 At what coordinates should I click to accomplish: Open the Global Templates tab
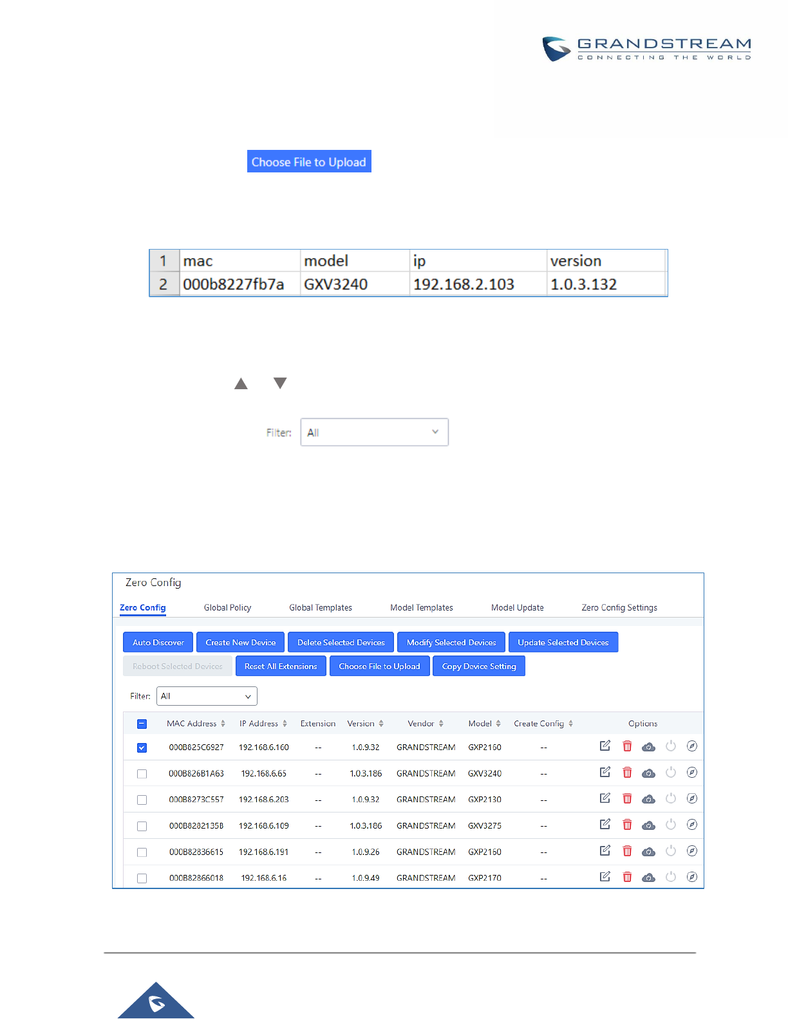321,607
